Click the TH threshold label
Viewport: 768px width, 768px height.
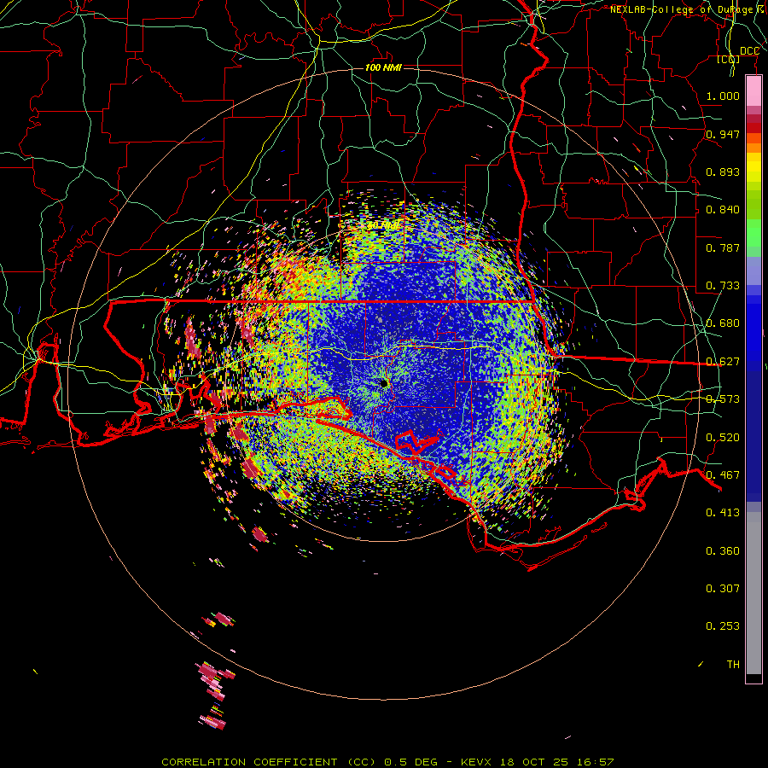coord(733,665)
